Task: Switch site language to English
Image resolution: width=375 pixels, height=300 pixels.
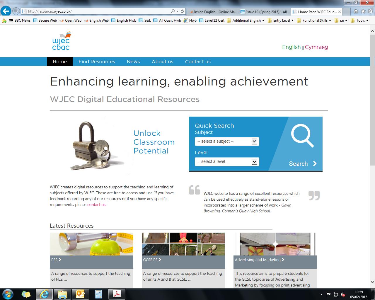Action: click(291, 47)
